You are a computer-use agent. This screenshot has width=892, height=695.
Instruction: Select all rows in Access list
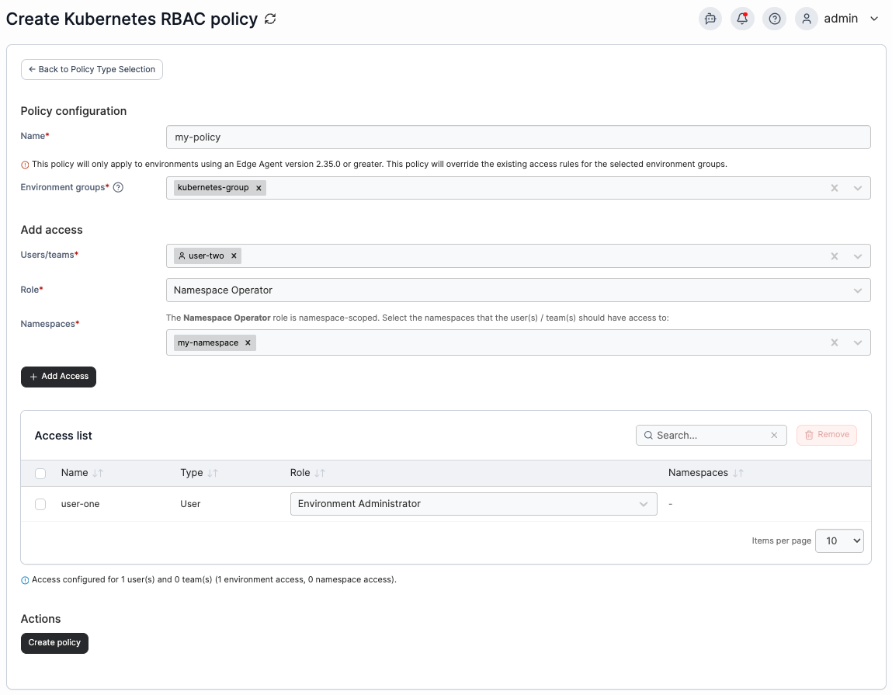coord(40,473)
